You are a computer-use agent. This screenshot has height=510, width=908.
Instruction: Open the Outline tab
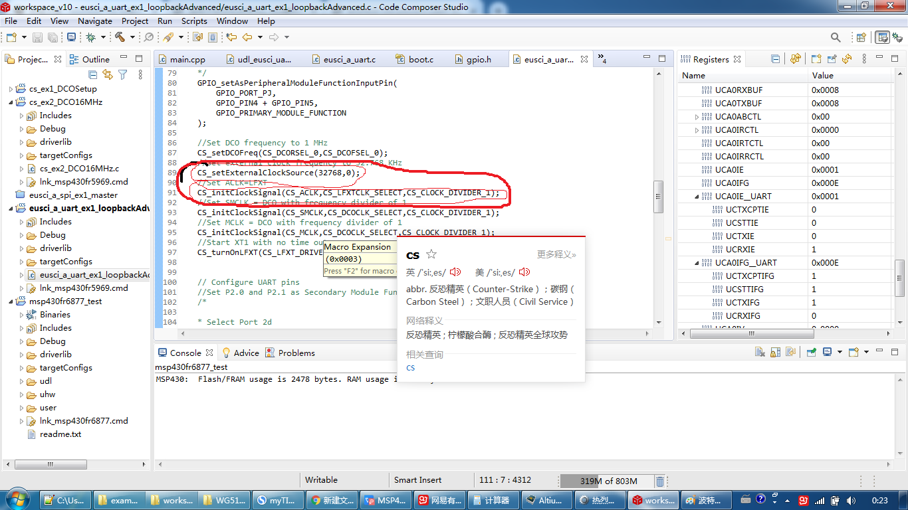90,59
